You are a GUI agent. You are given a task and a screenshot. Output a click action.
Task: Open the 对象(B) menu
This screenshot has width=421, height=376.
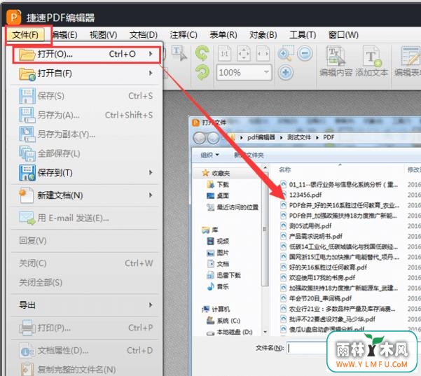click(x=263, y=35)
